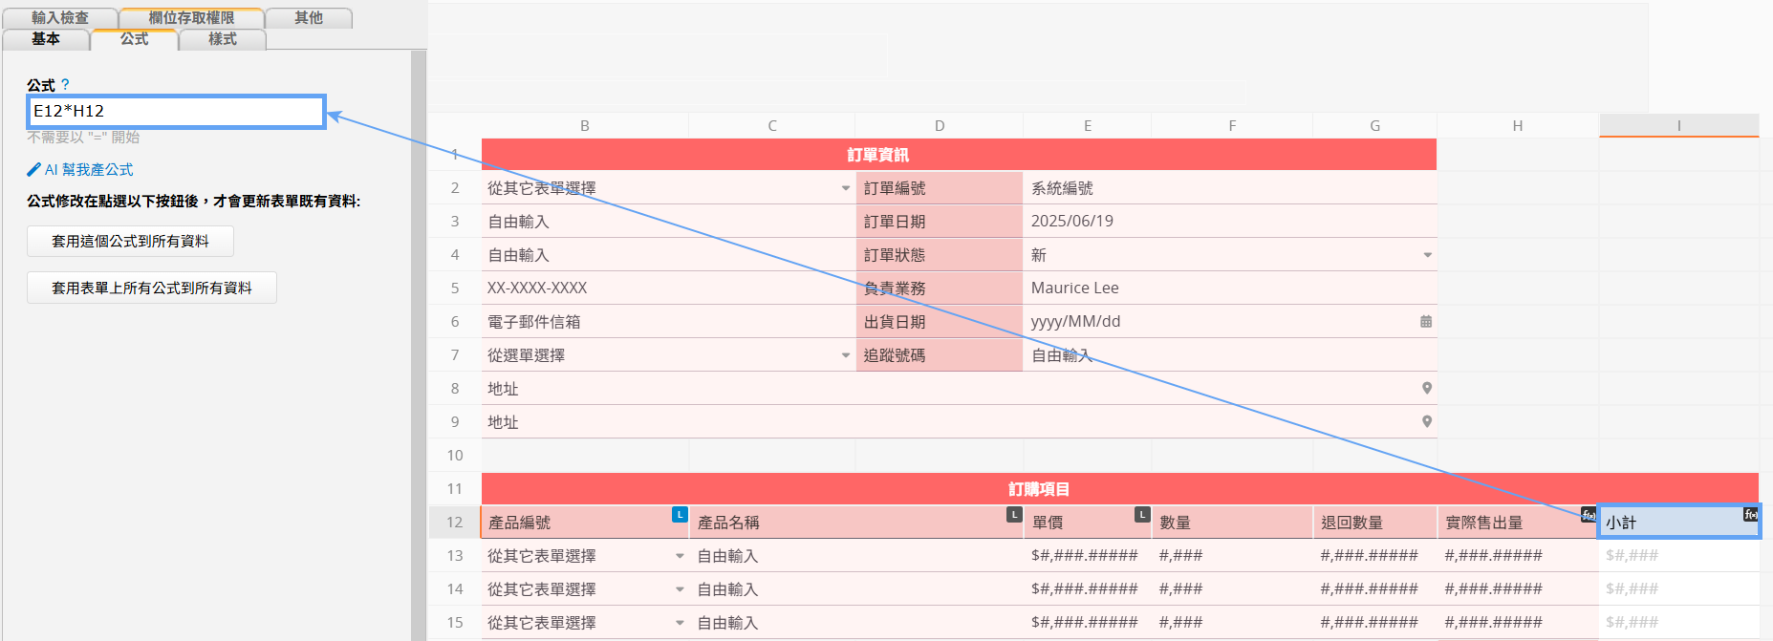Image resolution: width=1773 pixels, height=641 pixels.
Task: Click the formula icon on 小計 header
Action: tap(1750, 515)
